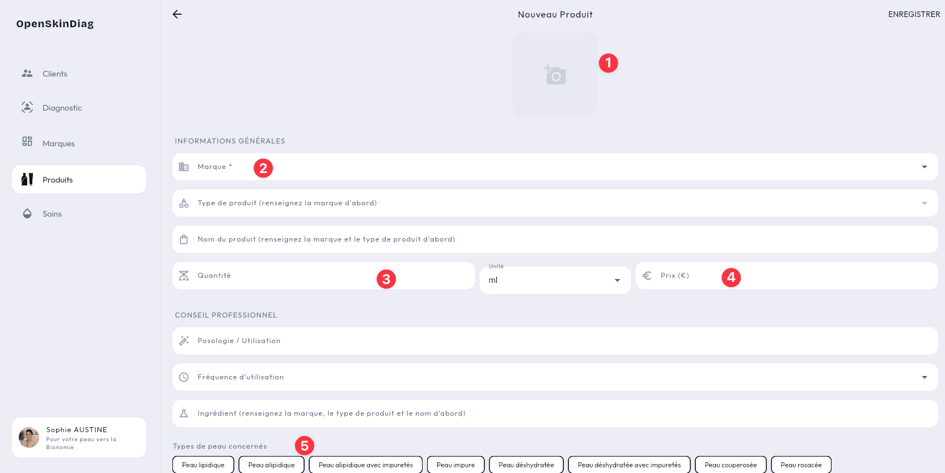This screenshot has height=473, width=945.
Task: Toggle the Peau alipidique skin type chip
Action: pos(272,464)
